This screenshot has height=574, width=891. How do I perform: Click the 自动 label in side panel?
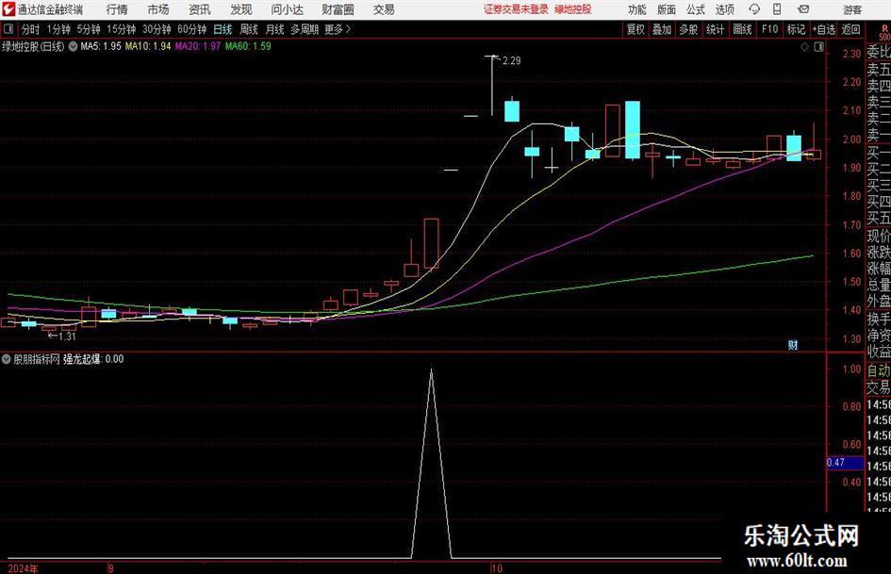pyautogui.click(x=878, y=370)
